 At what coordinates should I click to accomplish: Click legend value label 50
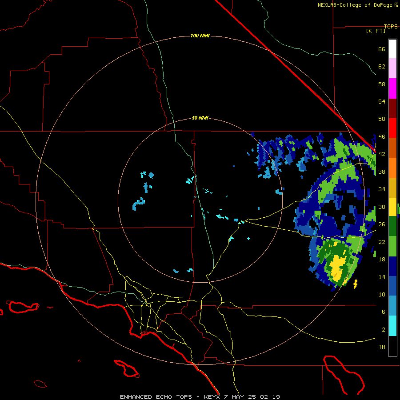coord(382,119)
